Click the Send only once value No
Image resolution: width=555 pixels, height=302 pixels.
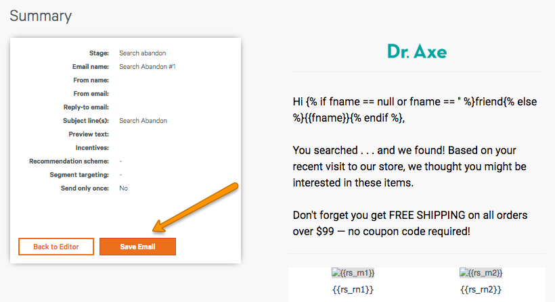pos(123,188)
